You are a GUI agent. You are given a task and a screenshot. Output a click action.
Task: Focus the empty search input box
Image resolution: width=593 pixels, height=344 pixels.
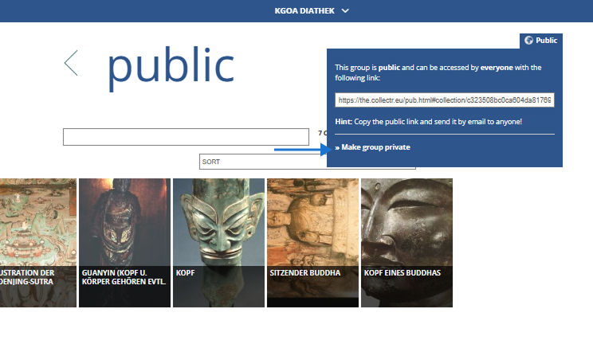[x=186, y=137]
